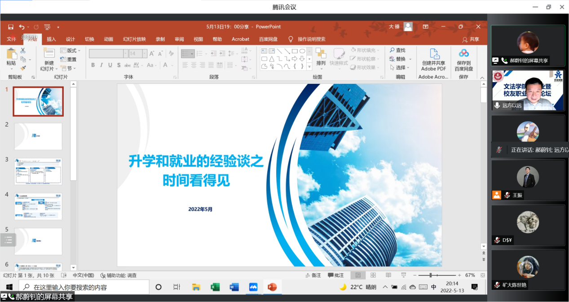This screenshot has height=302, width=569.
Task: Switch to Slide Sorter view icon
Action: pos(373,275)
